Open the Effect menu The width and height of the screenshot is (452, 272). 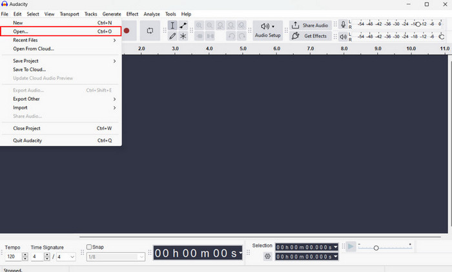(132, 14)
